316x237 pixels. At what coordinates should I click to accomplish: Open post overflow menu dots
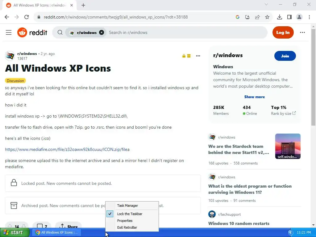pos(198,56)
